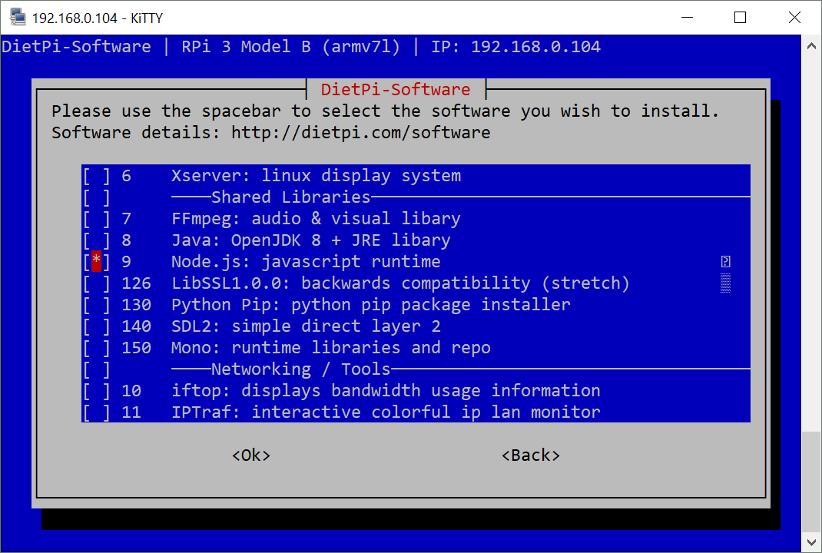The height and width of the screenshot is (553, 822).
Task: Click the 'Networking / Tools' section header text
Action: tap(301, 369)
